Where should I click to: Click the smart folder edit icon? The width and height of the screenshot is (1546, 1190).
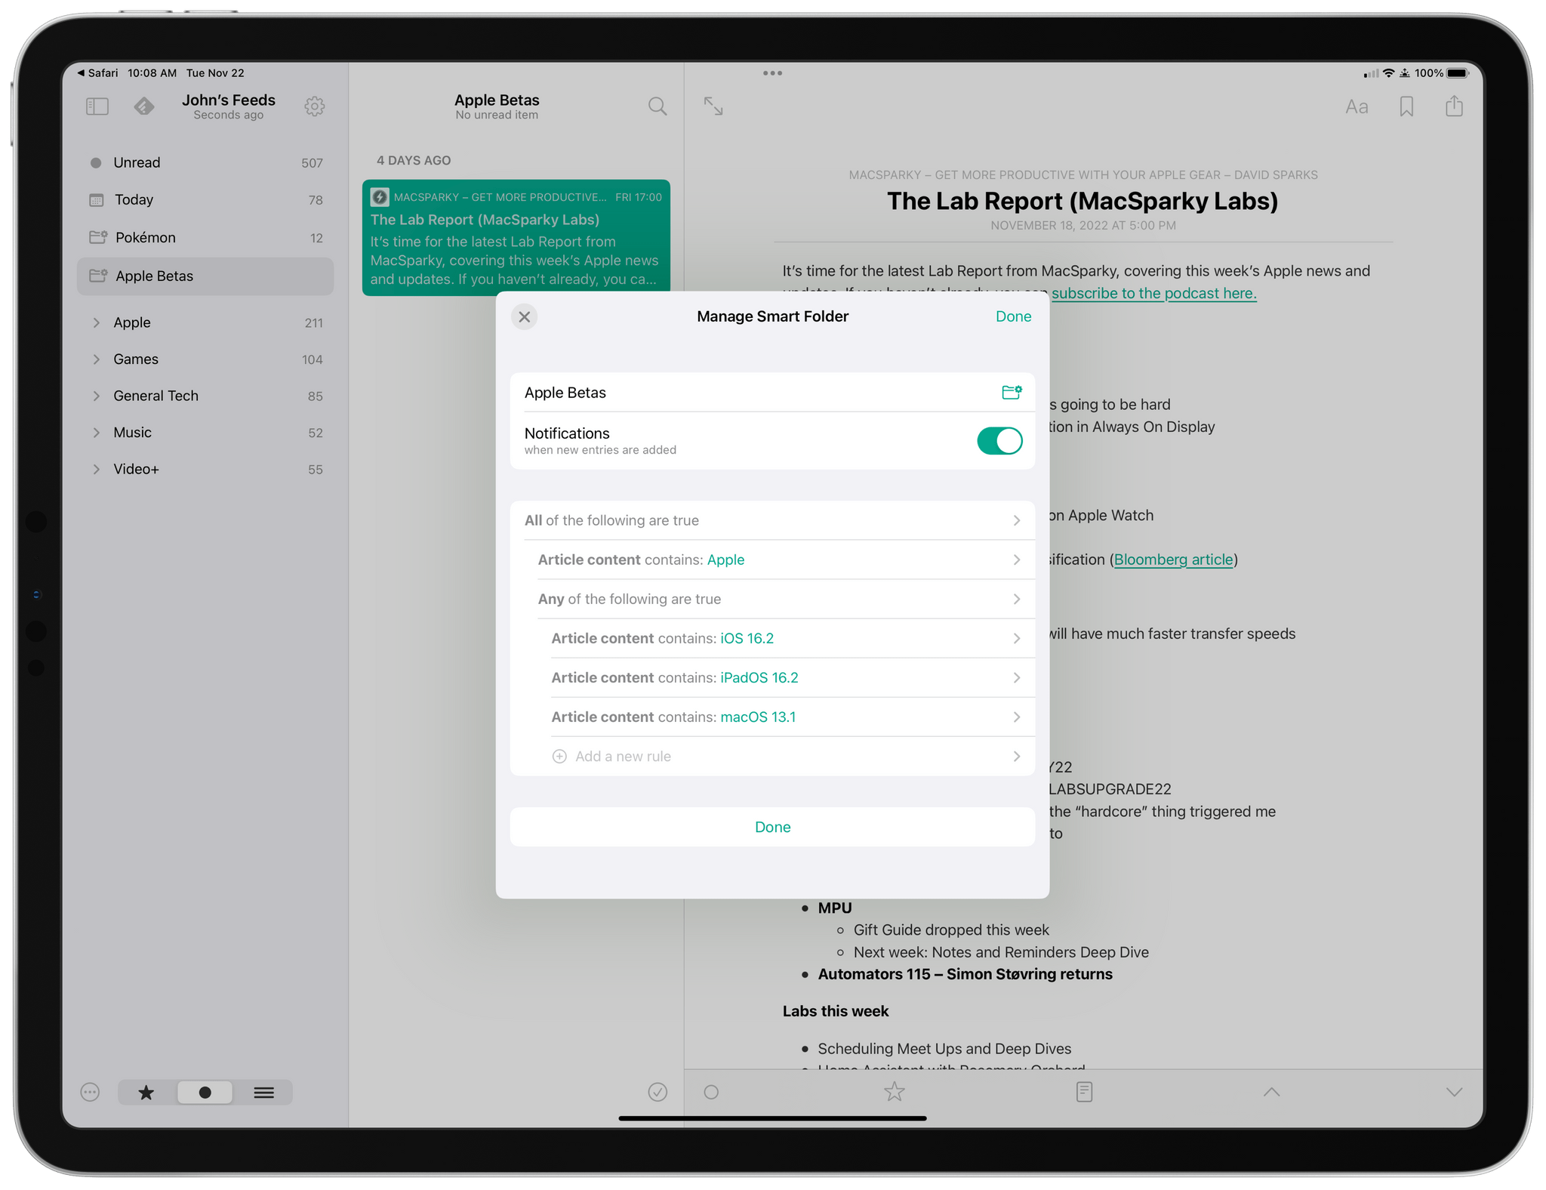click(1011, 391)
